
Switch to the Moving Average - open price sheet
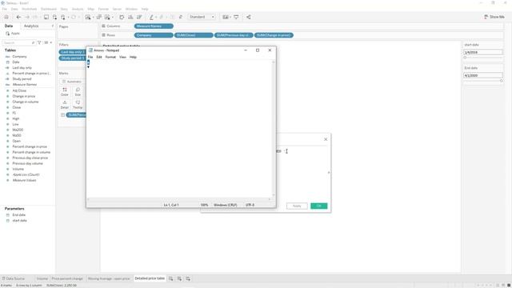coord(109,278)
